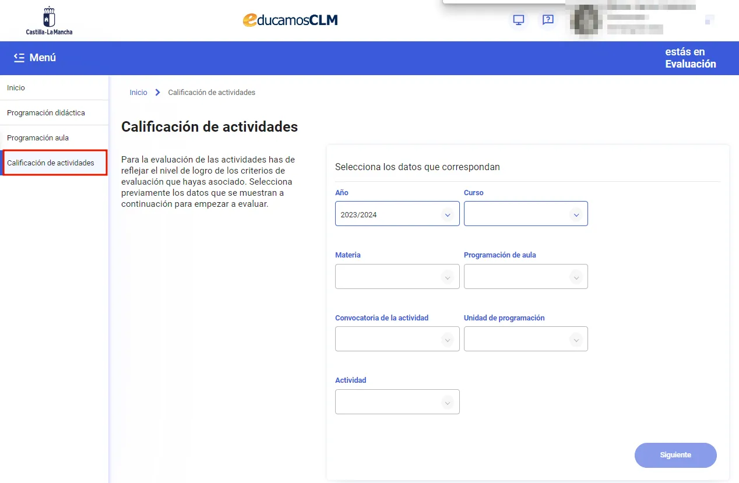Open the virtual classroom monitor icon
This screenshot has height=483, width=739.
point(518,20)
